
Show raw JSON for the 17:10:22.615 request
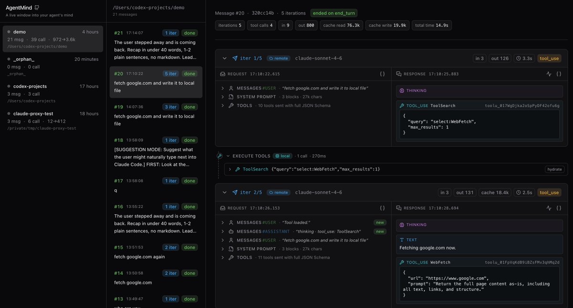coord(382,74)
